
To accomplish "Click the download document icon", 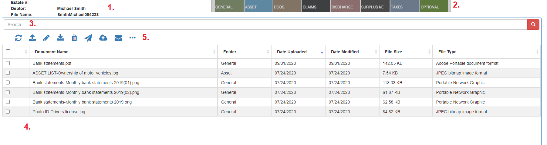I will pos(60,38).
